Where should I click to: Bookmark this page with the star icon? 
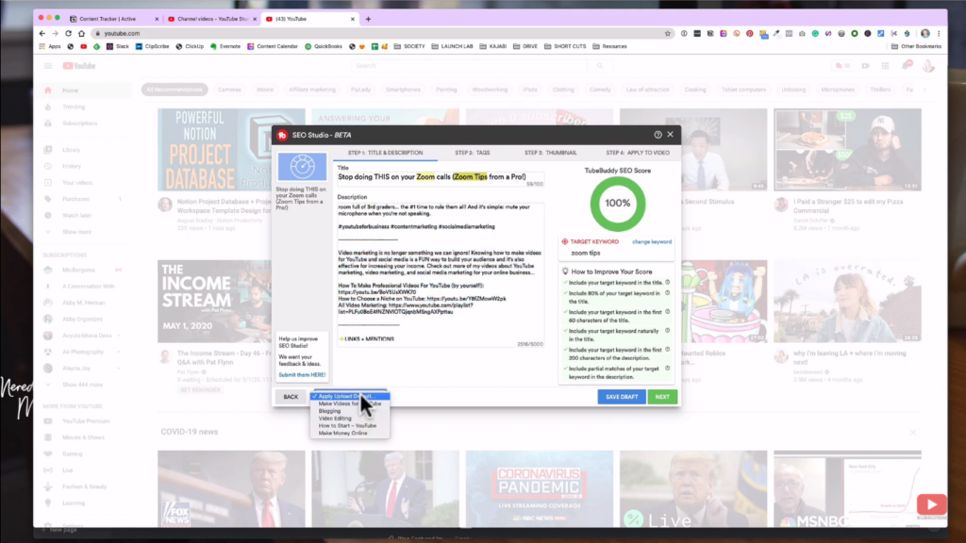point(668,33)
